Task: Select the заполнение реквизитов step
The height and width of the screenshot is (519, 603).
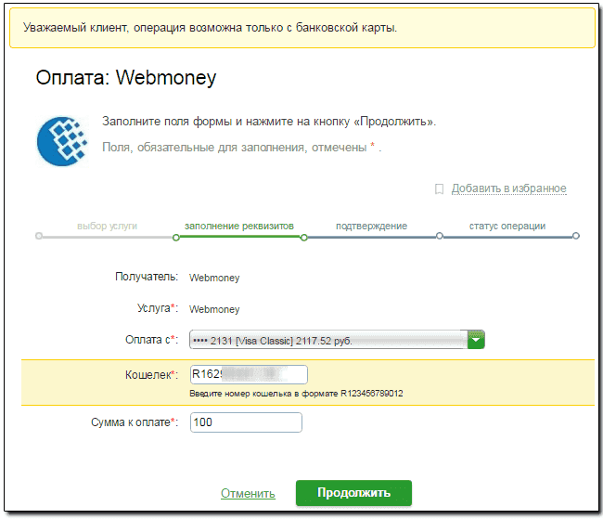Action: click(239, 226)
